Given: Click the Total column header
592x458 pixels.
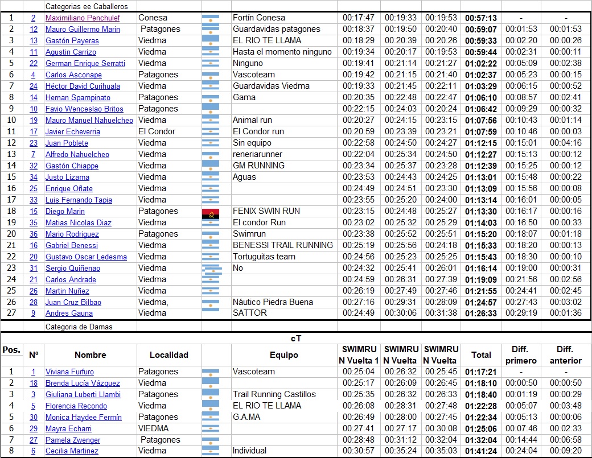Looking at the screenshot, I should click(x=481, y=355).
